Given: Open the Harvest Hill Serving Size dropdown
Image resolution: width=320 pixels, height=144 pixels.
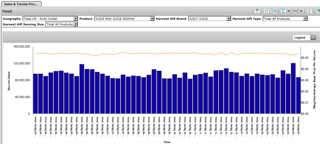Looking at the screenshot, I should (x=75, y=24).
